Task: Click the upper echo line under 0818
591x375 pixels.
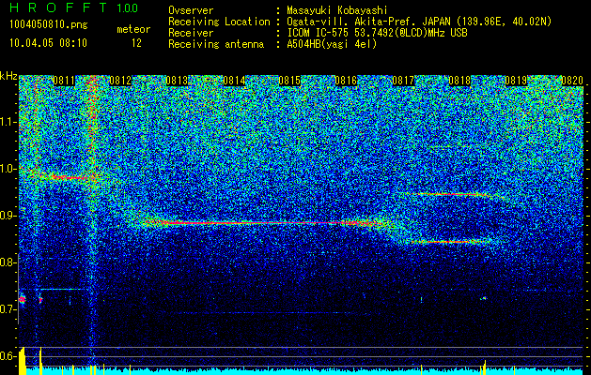Action: [x=450, y=194]
